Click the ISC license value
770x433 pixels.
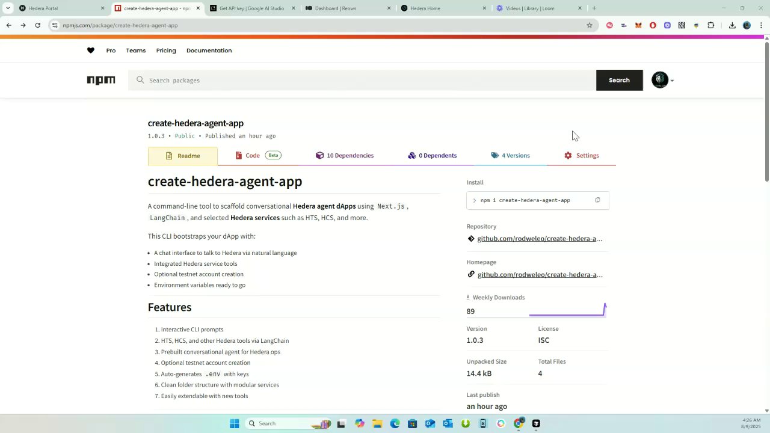point(543,340)
